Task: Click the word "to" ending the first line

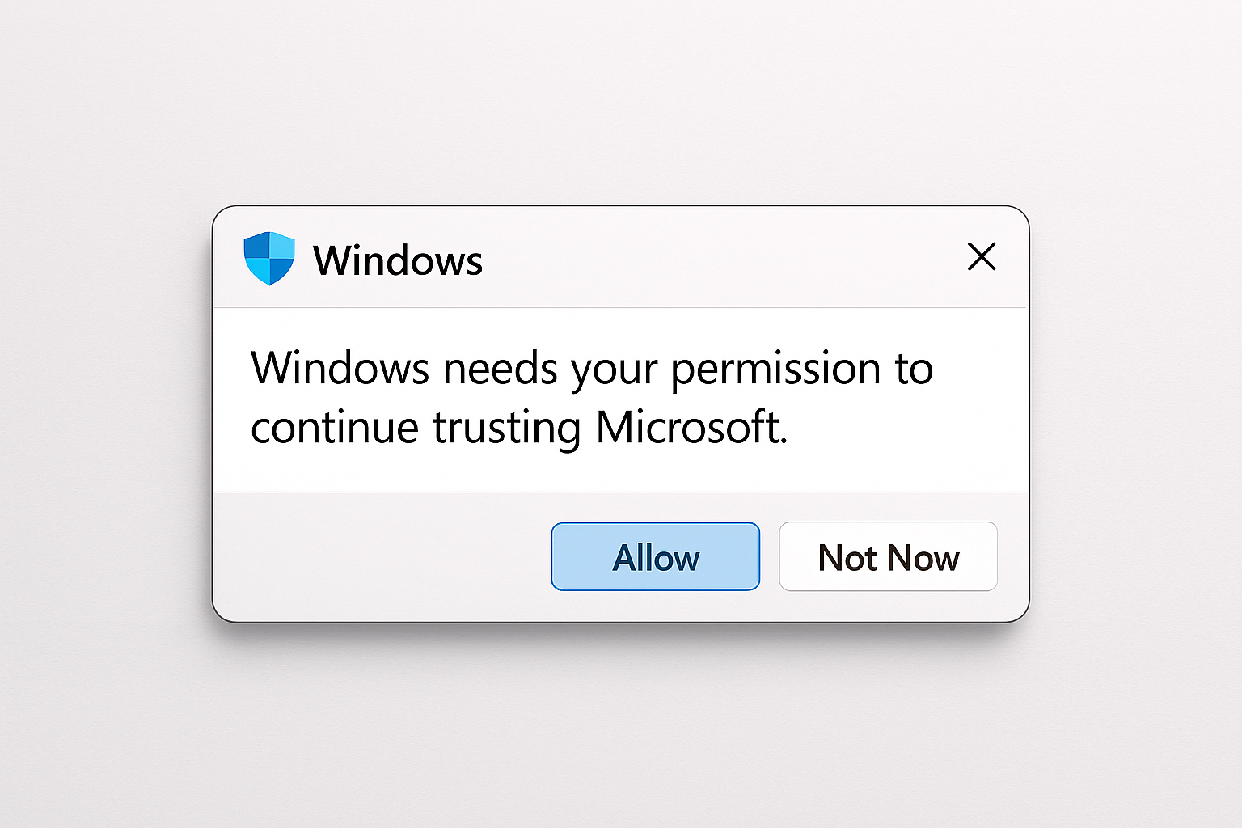Action: point(914,369)
